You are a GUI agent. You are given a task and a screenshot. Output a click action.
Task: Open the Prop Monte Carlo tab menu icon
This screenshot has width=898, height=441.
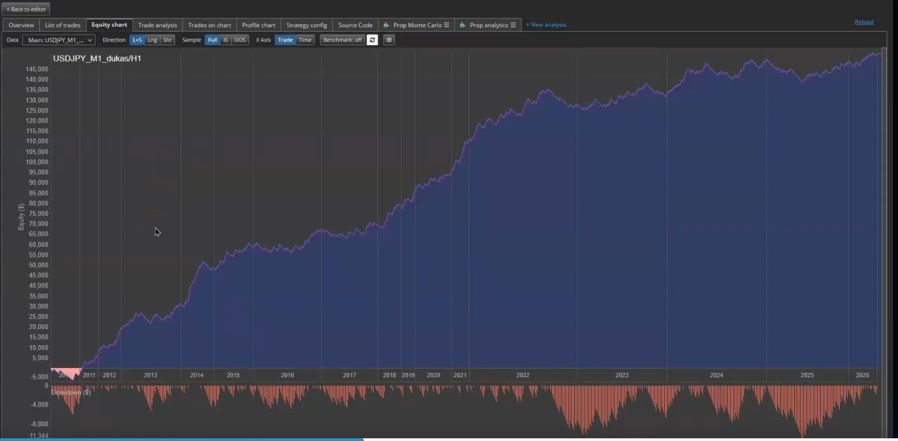point(446,25)
